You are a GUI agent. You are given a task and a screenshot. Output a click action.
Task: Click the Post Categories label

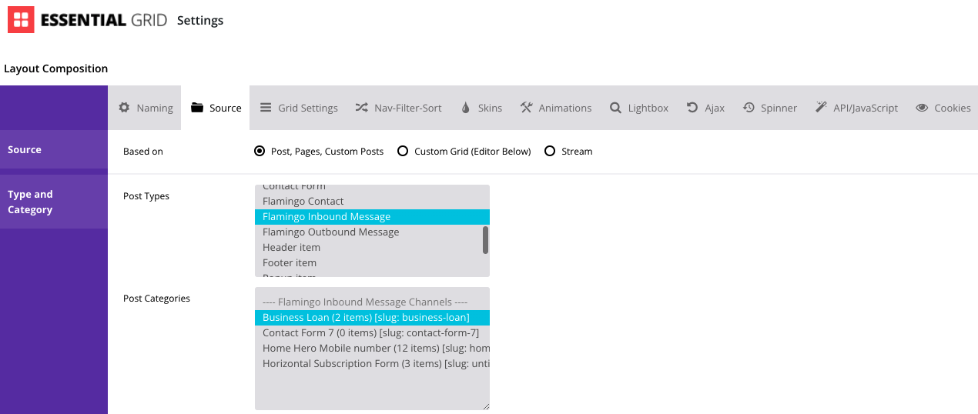coord(156,299)
